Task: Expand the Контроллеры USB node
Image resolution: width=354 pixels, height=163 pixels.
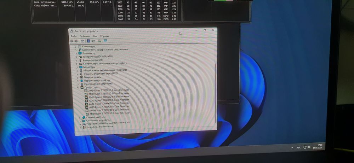Action: tap(76, 60)
